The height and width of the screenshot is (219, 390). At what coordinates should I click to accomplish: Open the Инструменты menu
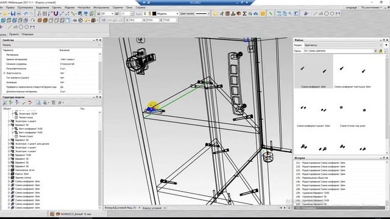[x=101, y=7]
